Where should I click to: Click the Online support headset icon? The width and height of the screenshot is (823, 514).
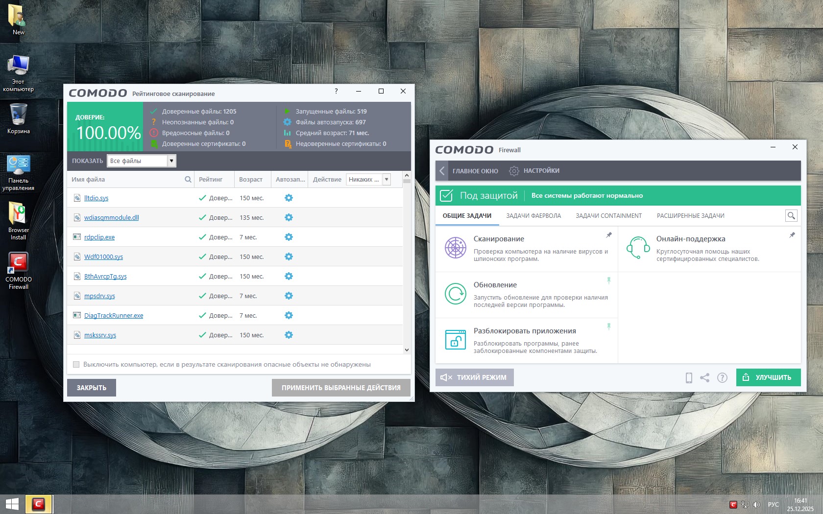(x=638, y=247)
